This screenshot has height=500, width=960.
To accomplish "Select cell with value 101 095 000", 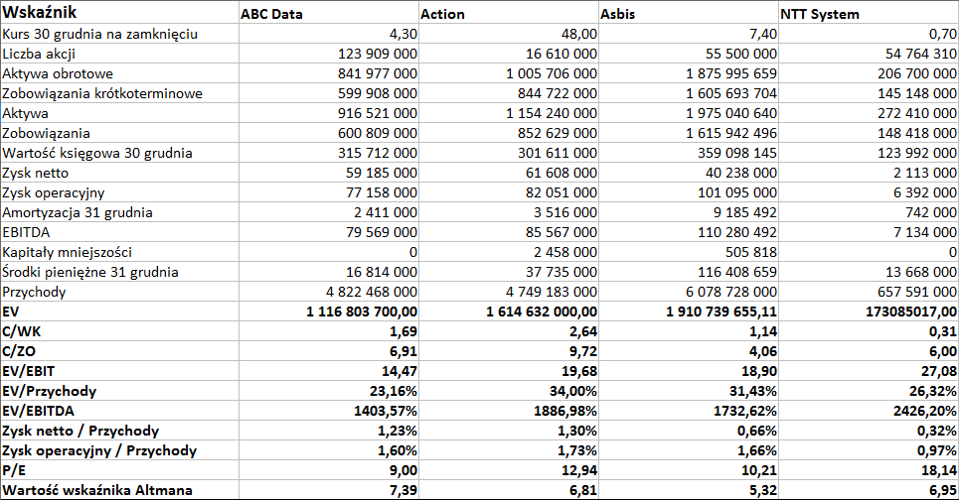I will point(689,192).
